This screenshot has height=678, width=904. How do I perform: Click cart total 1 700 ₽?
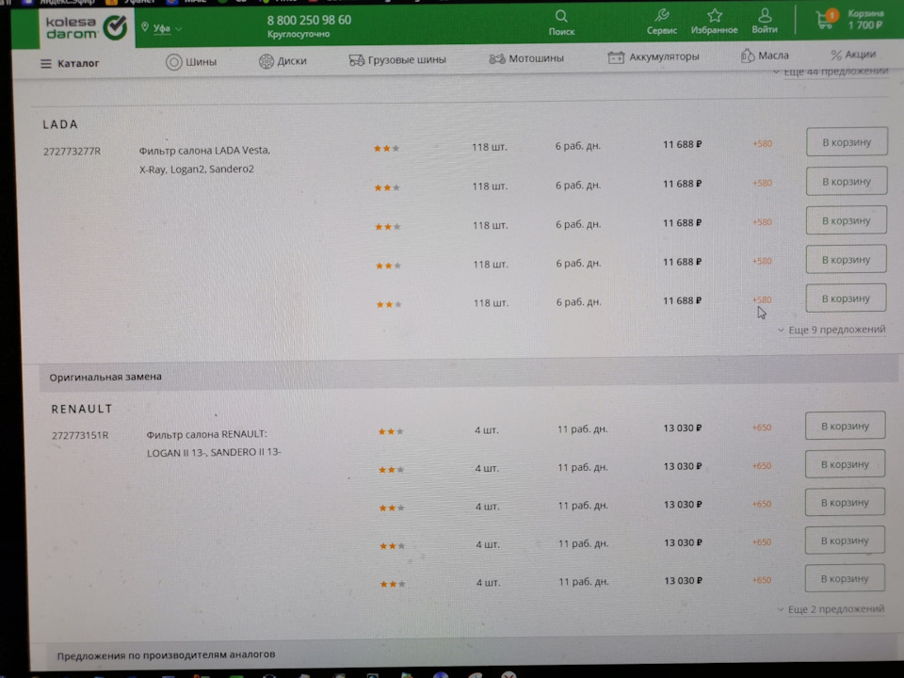(x=864, y=25)
